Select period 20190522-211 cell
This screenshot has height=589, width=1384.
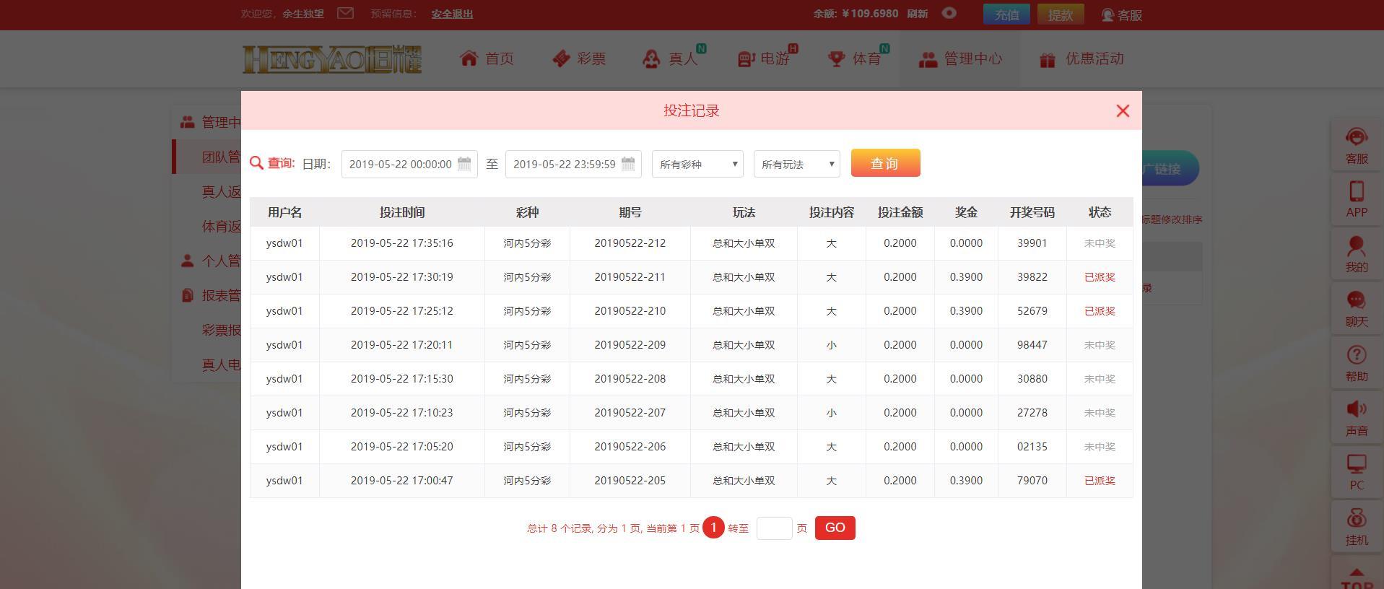point(630,277)
